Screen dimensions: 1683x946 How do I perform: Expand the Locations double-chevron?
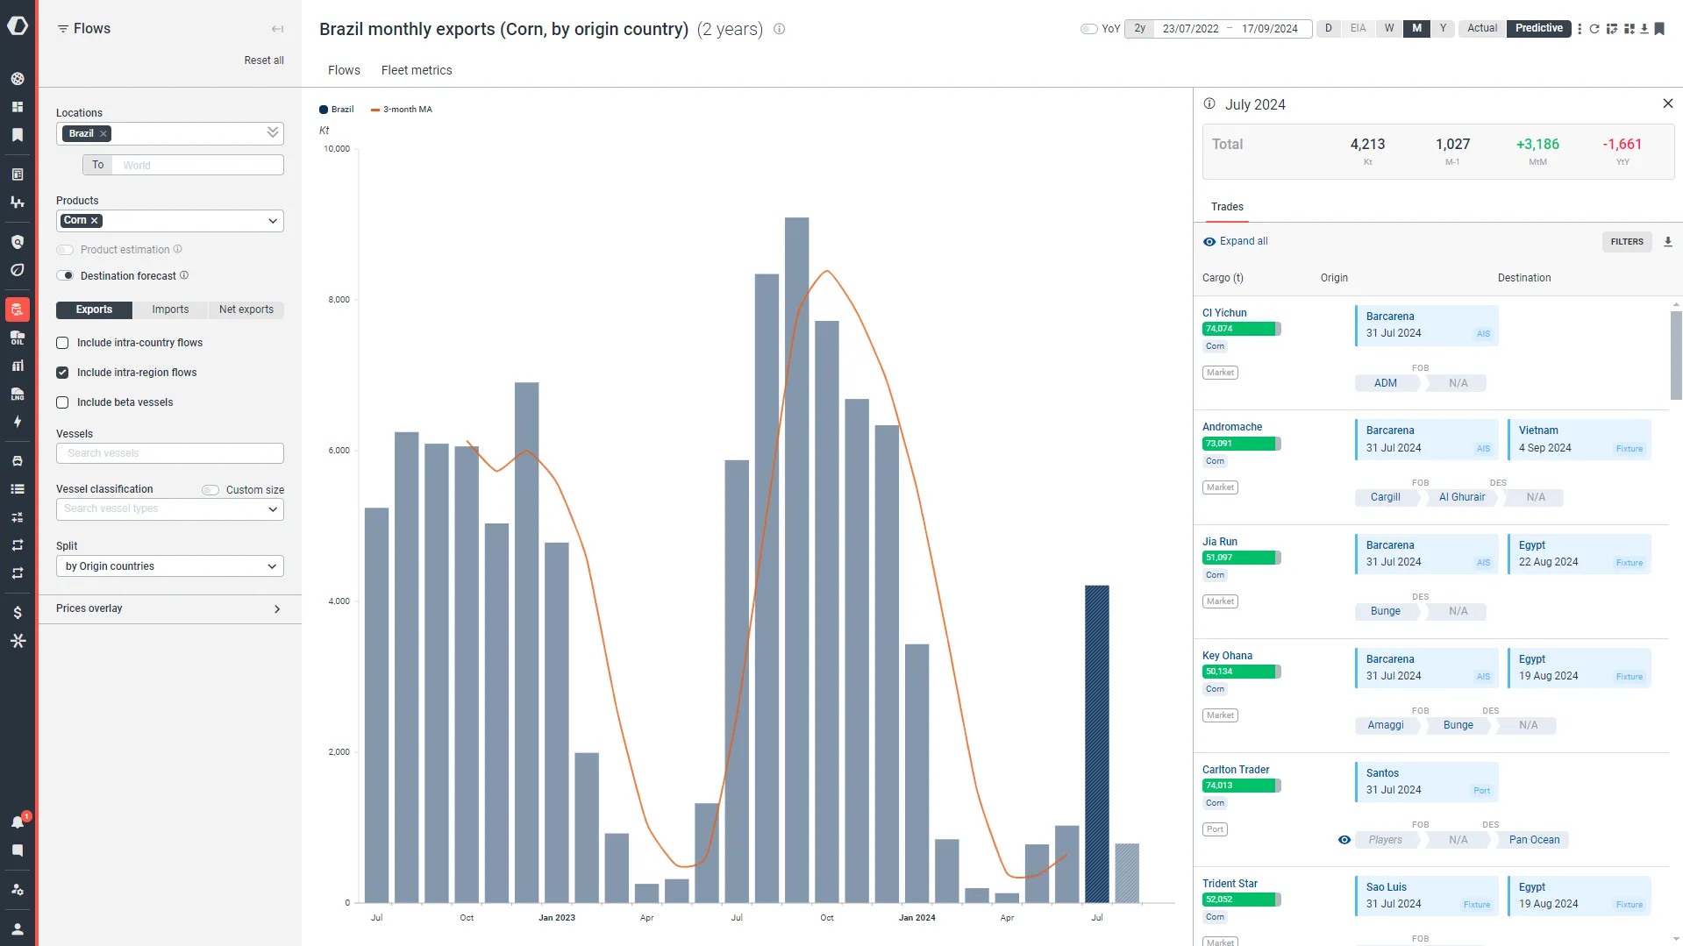click(273, 132)
